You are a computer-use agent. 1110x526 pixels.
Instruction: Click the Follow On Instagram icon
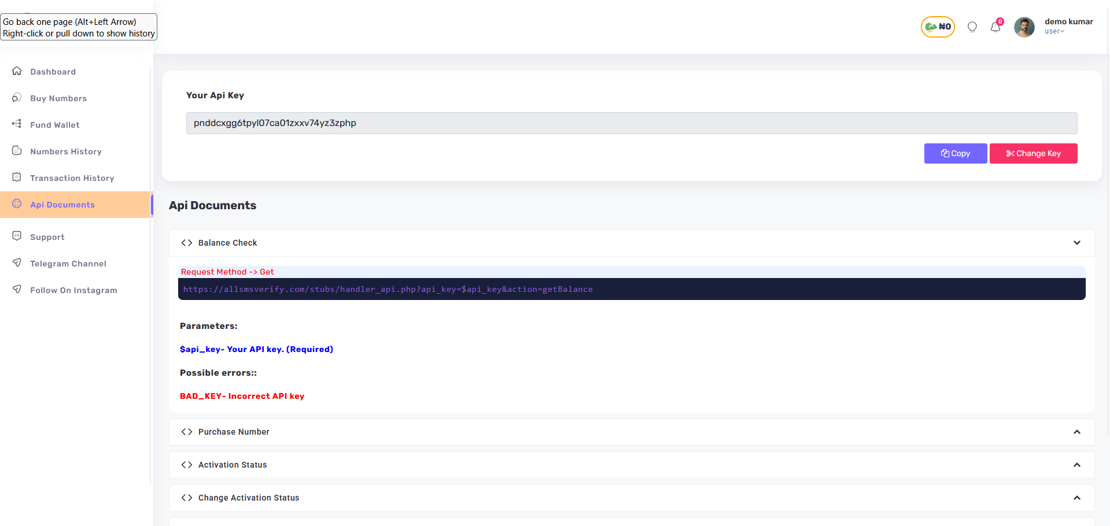[x=17, y=290]
